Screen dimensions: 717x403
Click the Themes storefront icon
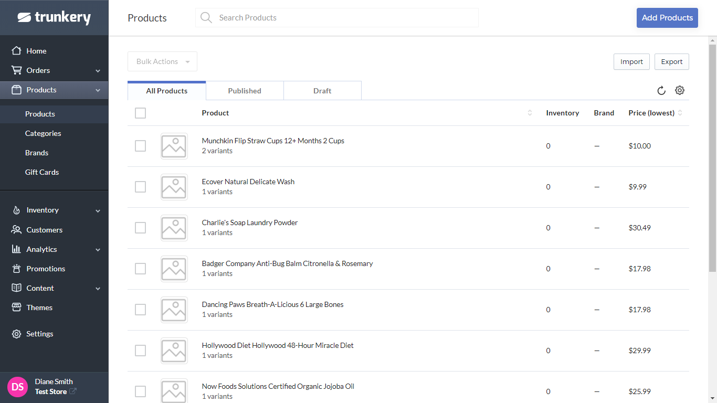[x=16, y=307]
